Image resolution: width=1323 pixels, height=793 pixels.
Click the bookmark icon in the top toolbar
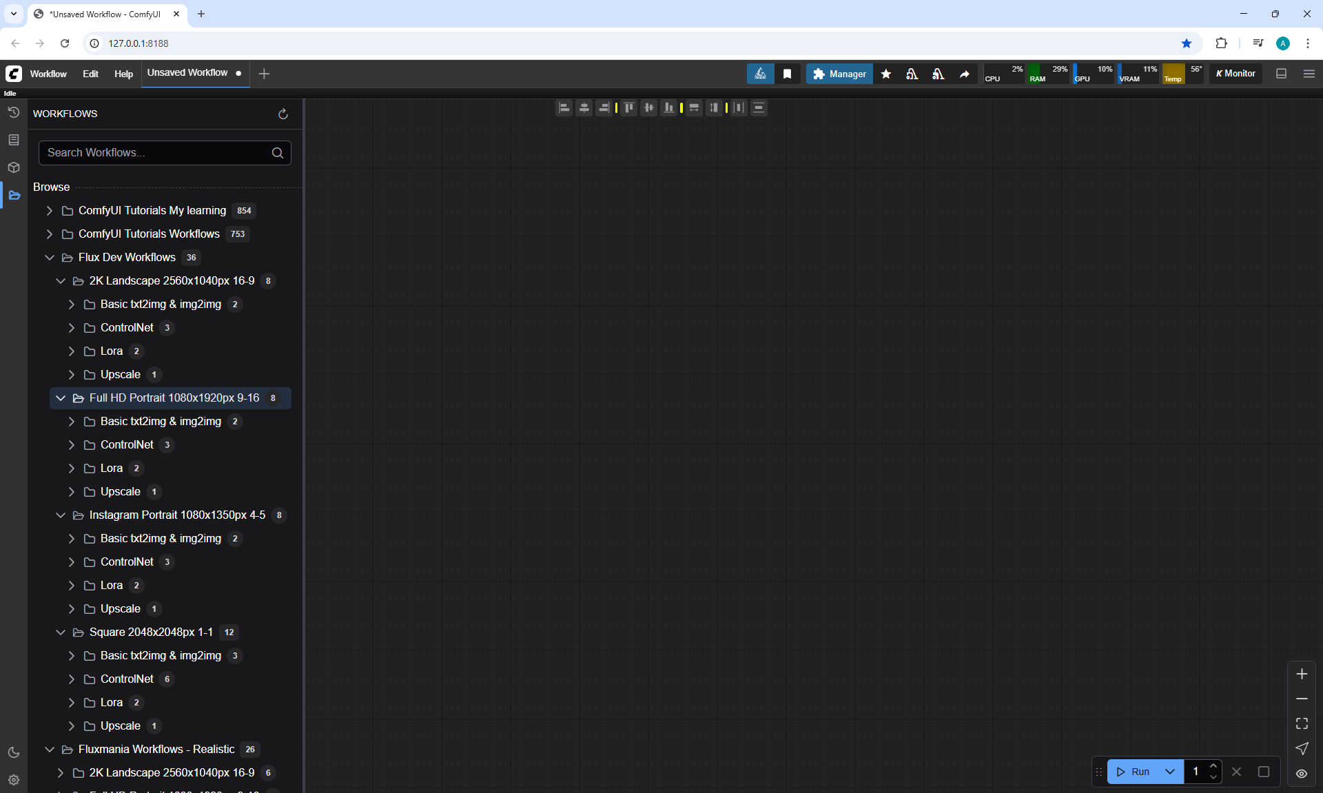[787, 74]
